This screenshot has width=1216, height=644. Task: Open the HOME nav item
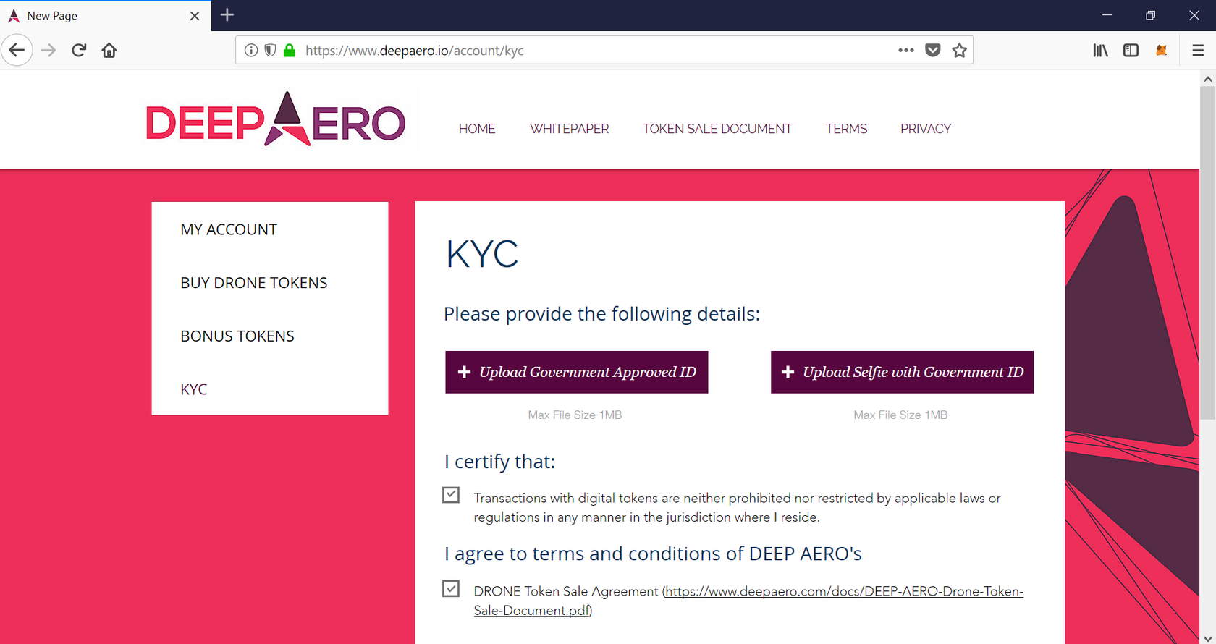point(477,129)
